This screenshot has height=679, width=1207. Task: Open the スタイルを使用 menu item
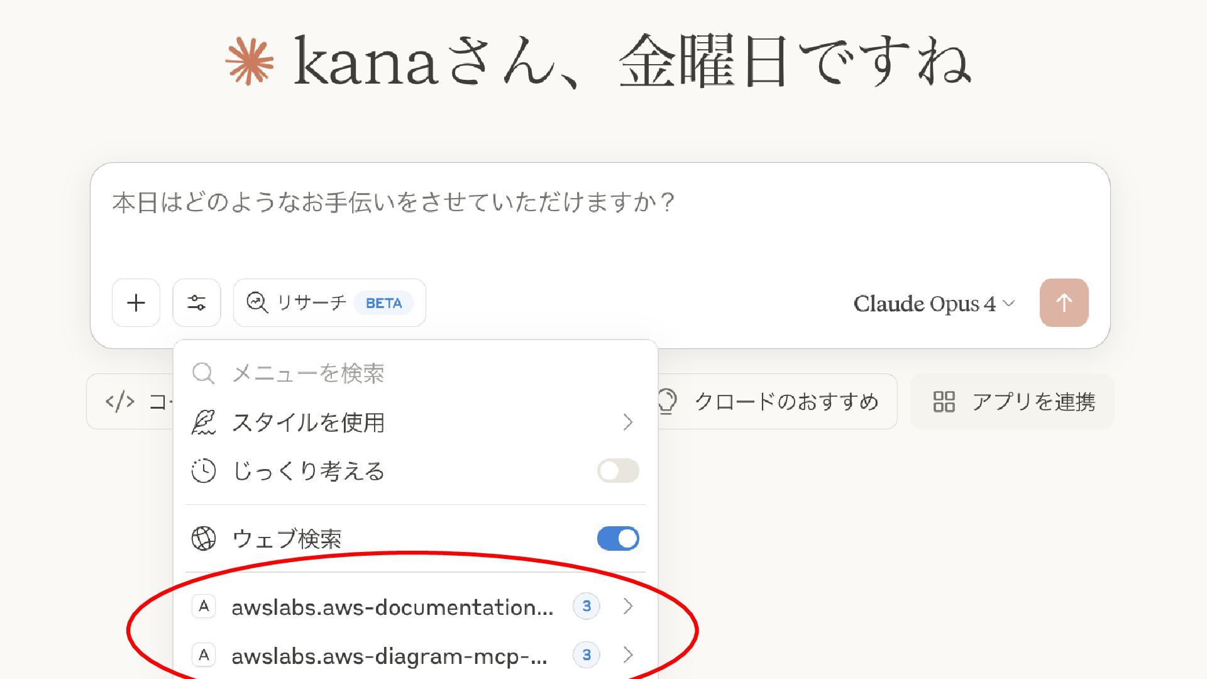click(x=416, y=422)
